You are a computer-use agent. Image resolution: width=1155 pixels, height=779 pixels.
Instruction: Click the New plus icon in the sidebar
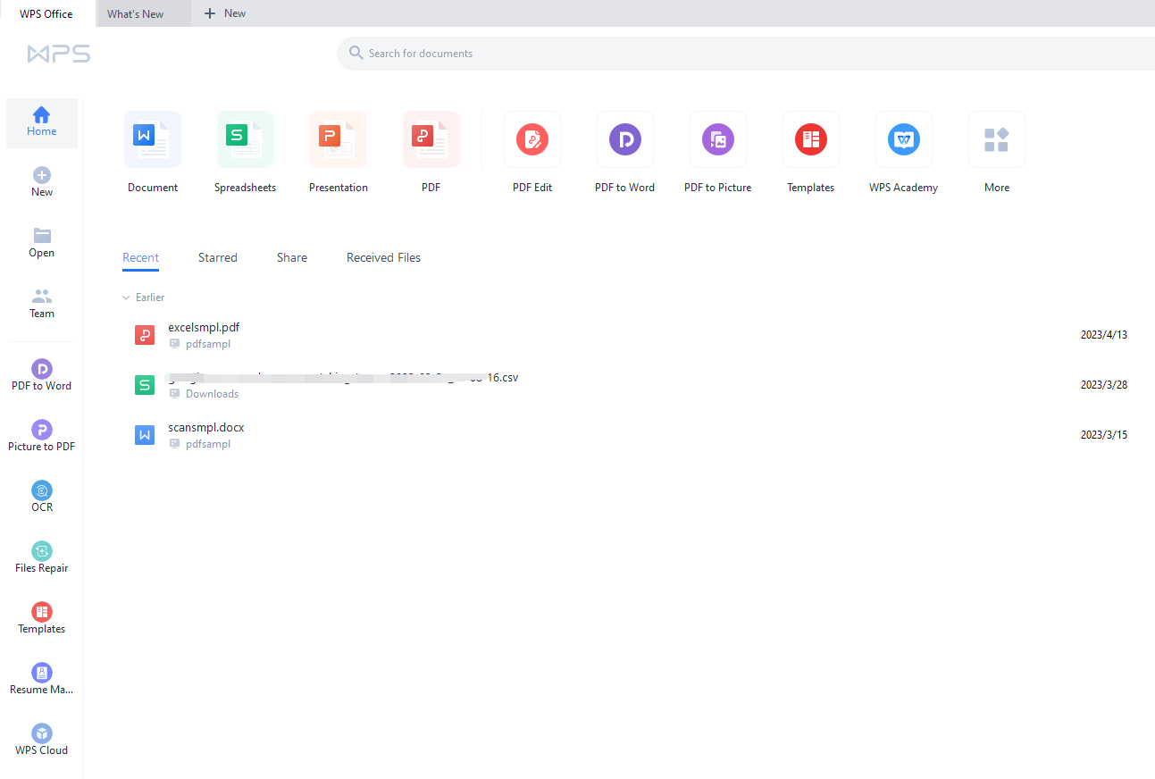click(42, 175)
